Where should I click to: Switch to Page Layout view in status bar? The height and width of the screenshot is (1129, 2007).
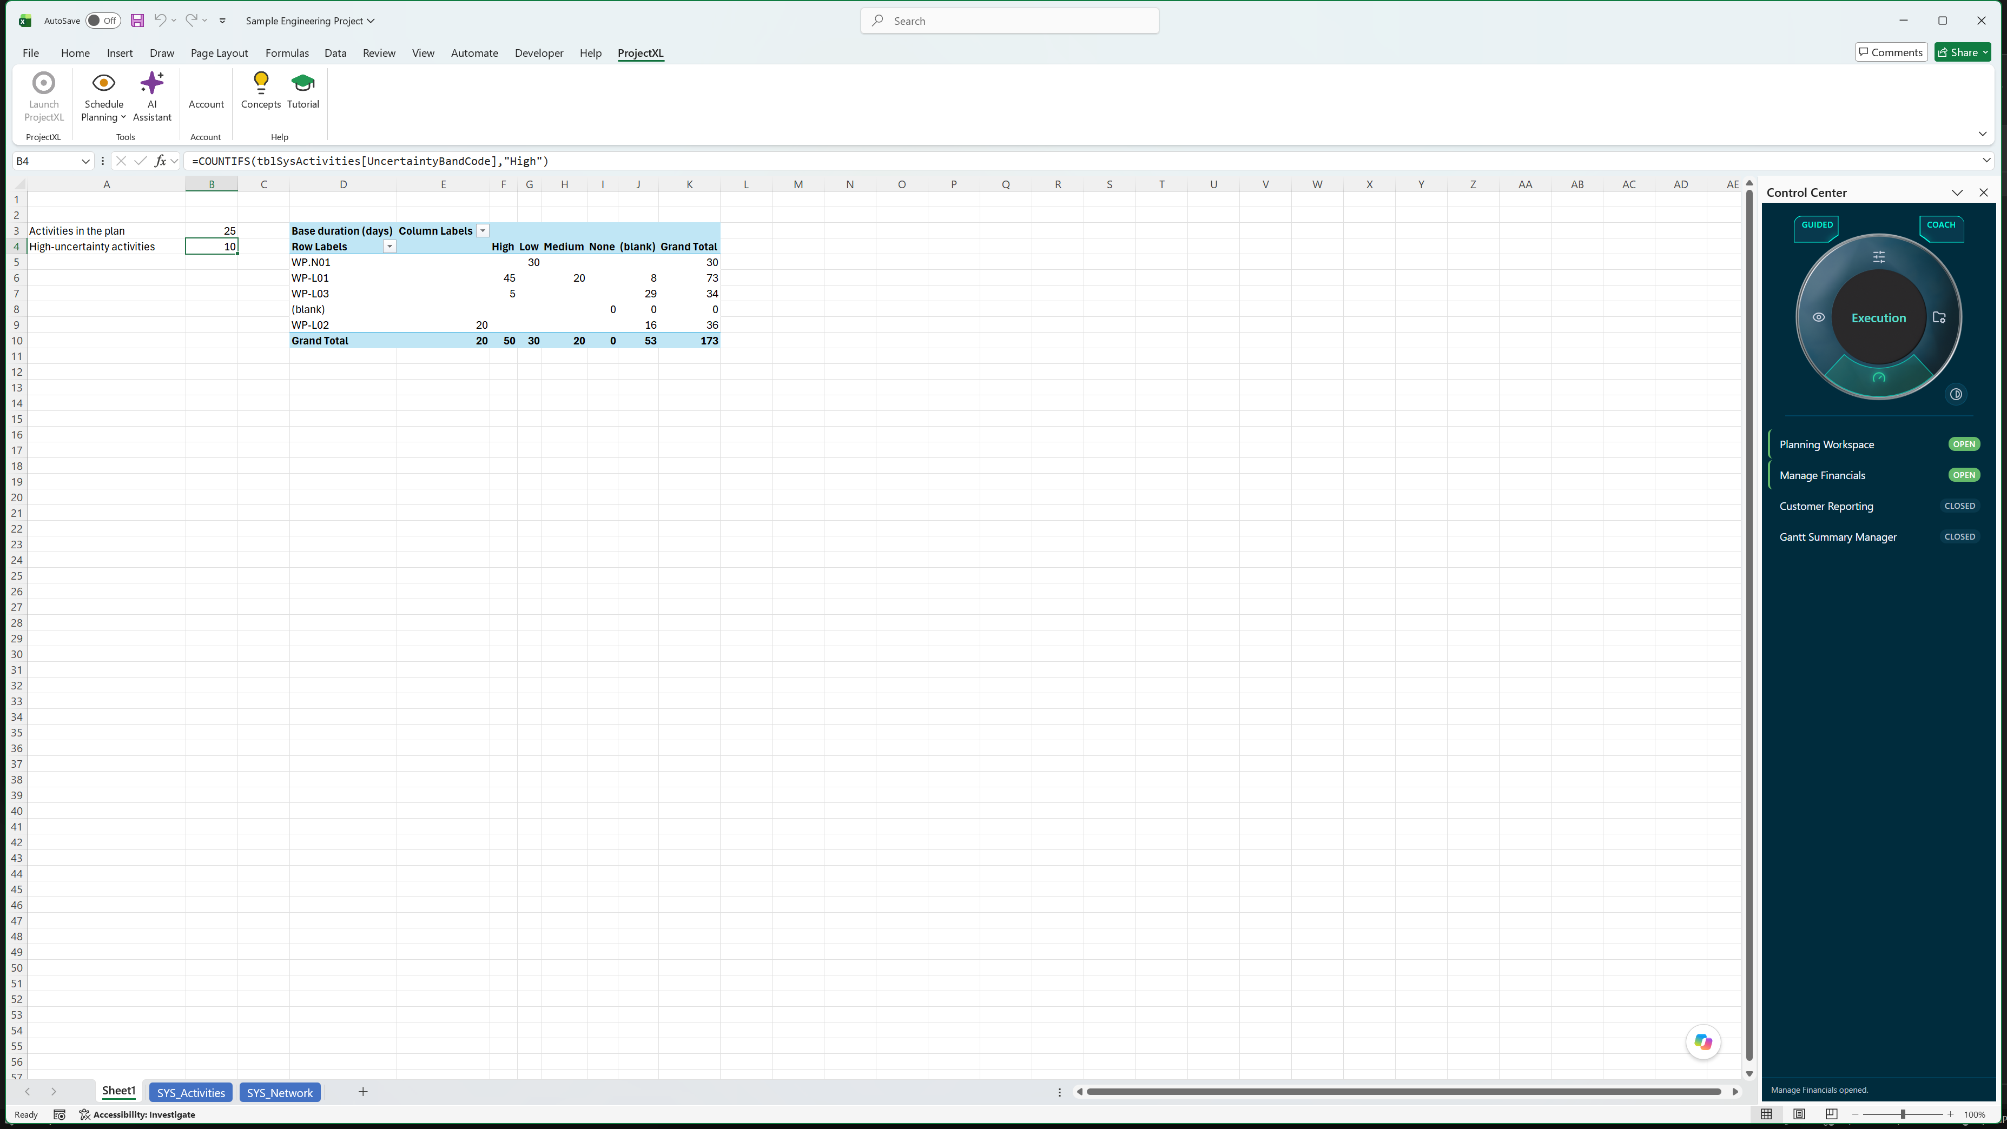coord(1798,1114)
